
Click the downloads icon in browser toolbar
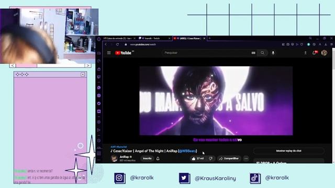click(326, 44)
